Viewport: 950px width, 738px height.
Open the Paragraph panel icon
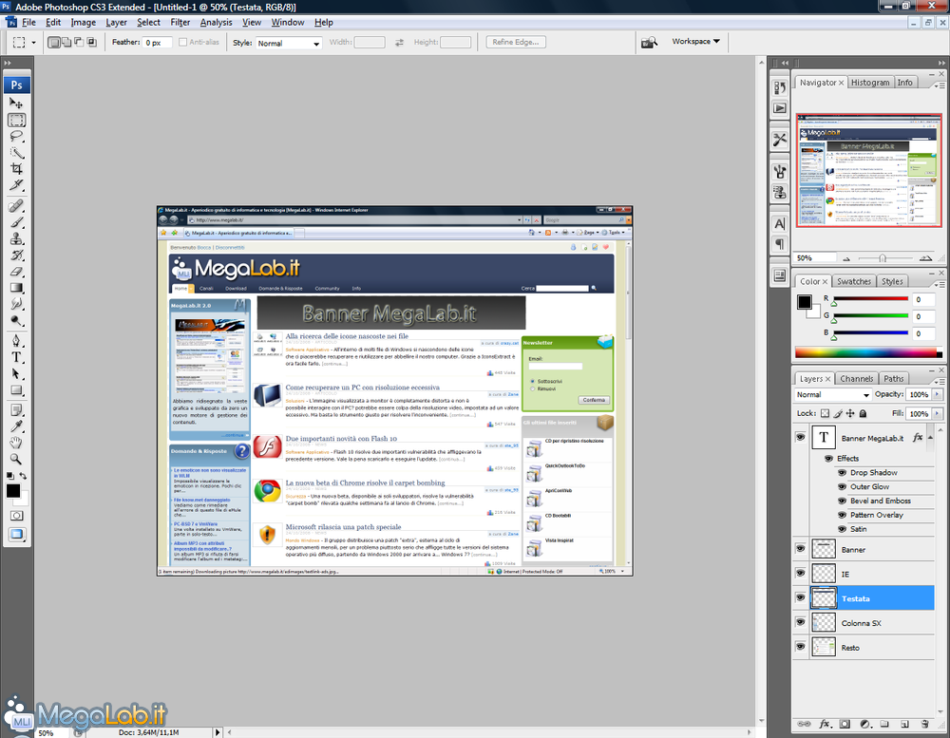[x=780, y=243]
